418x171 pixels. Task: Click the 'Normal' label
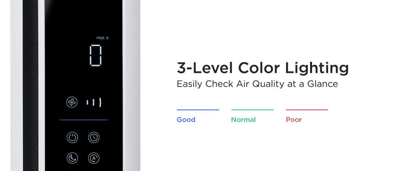(x=243, y=120)
